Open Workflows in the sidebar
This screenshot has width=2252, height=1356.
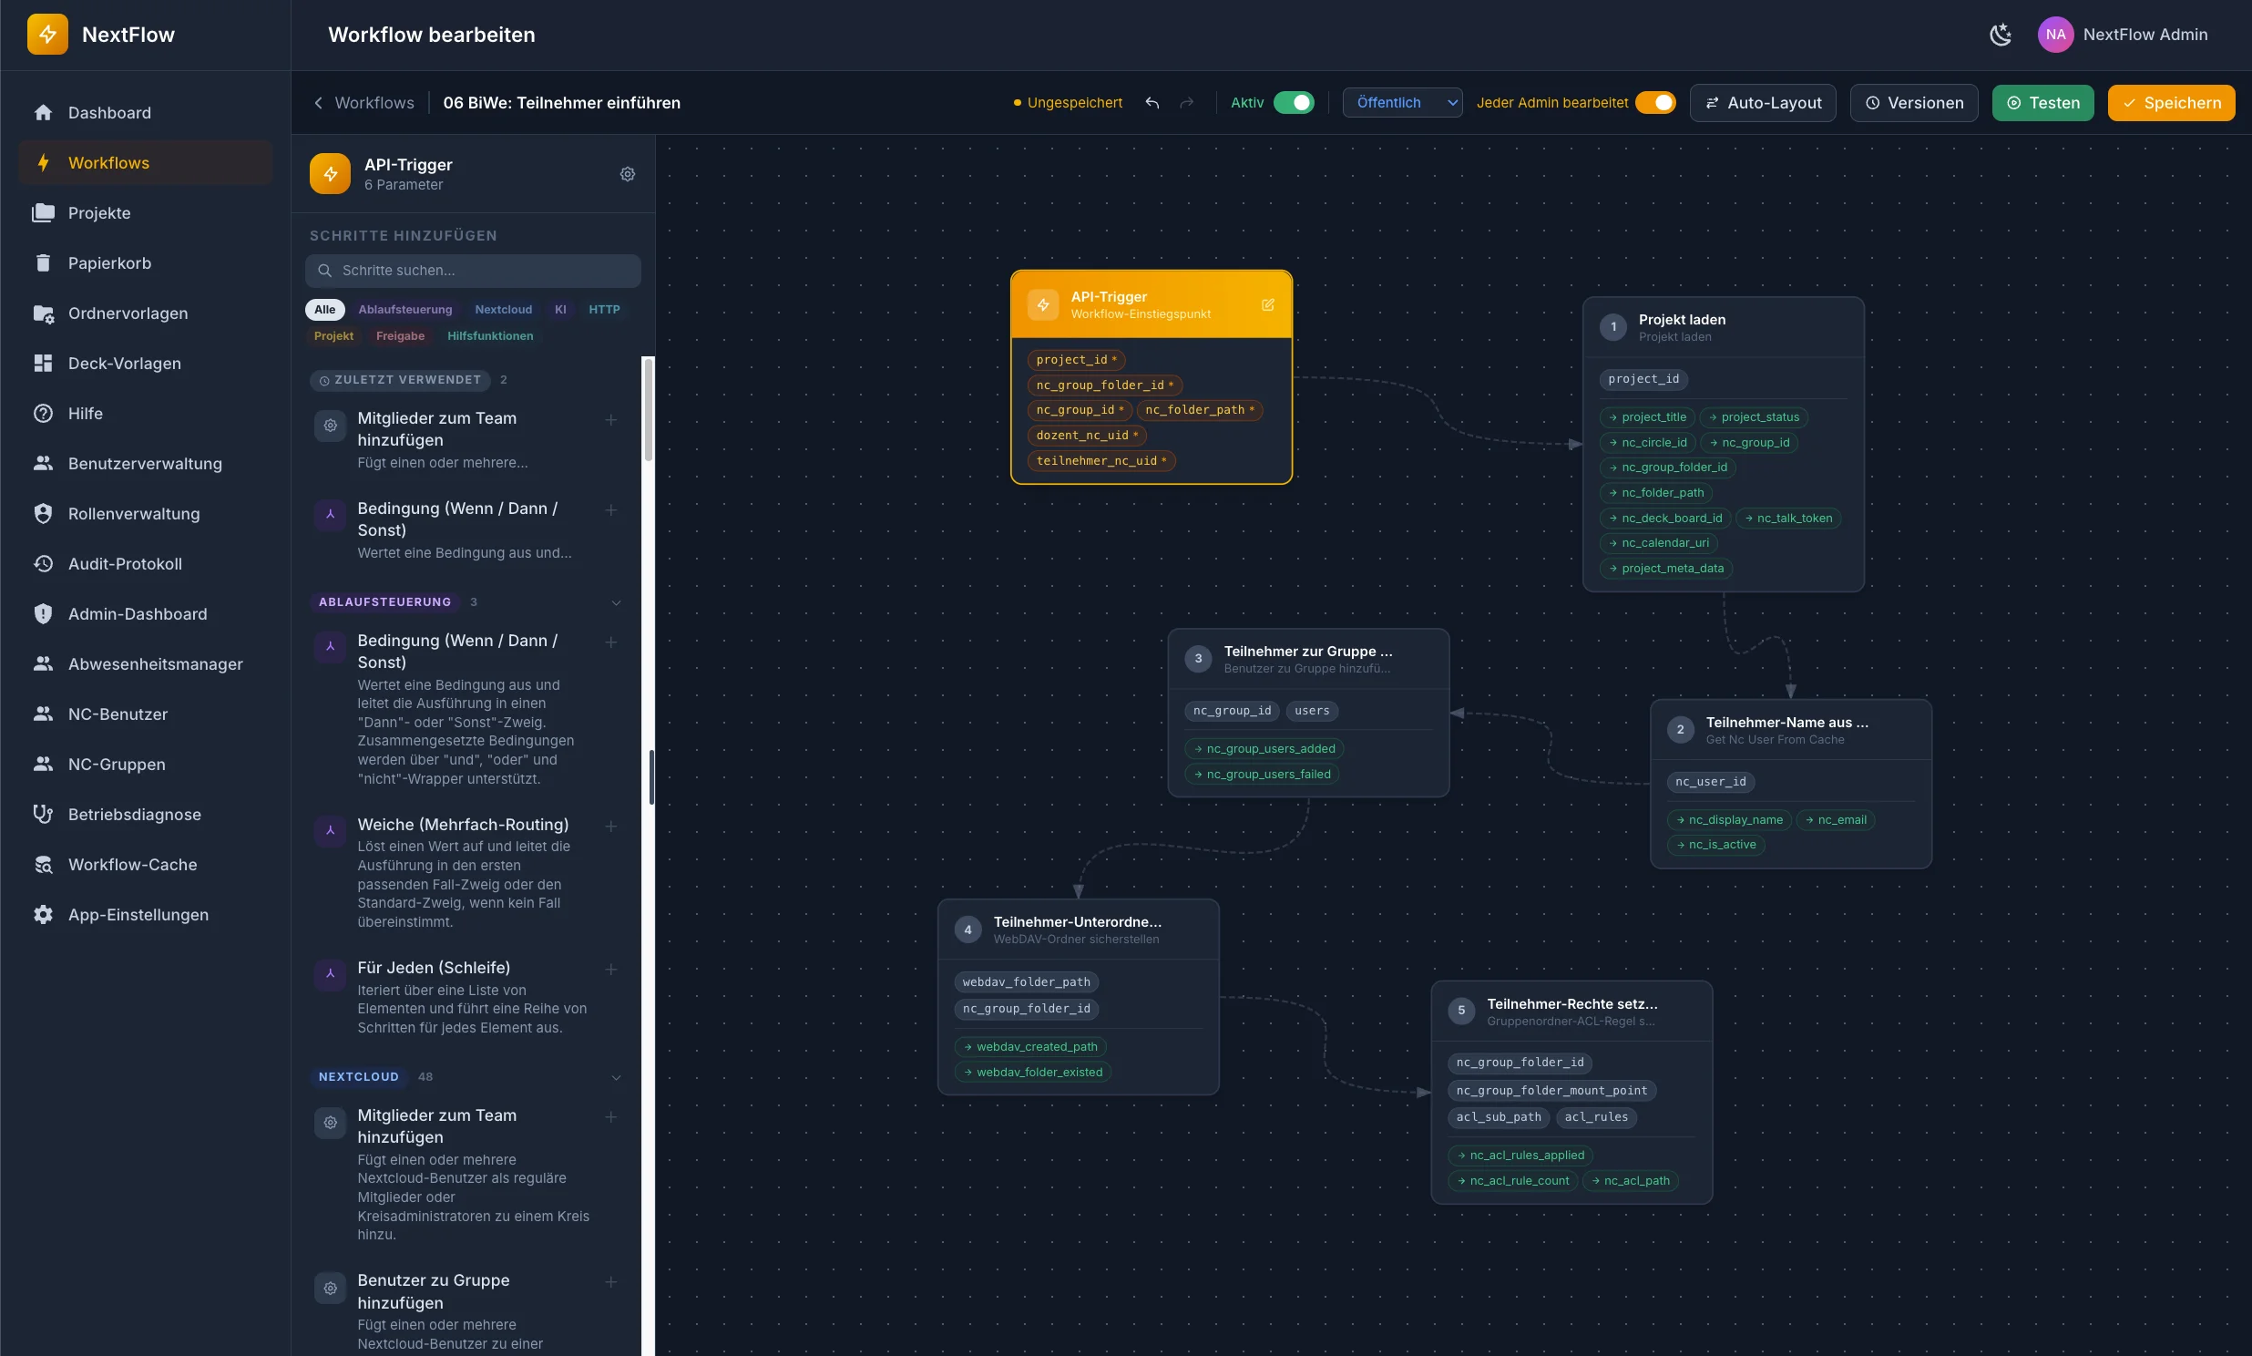coord(145,162)
